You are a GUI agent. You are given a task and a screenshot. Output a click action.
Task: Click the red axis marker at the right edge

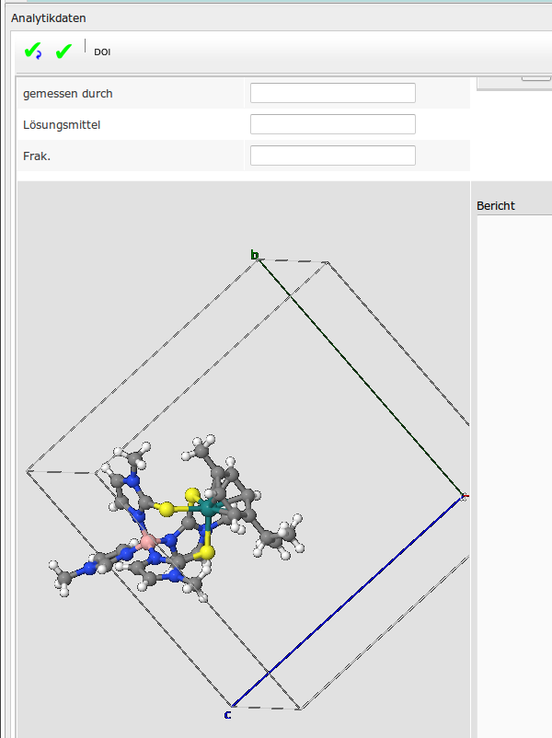tap(465, 497)
